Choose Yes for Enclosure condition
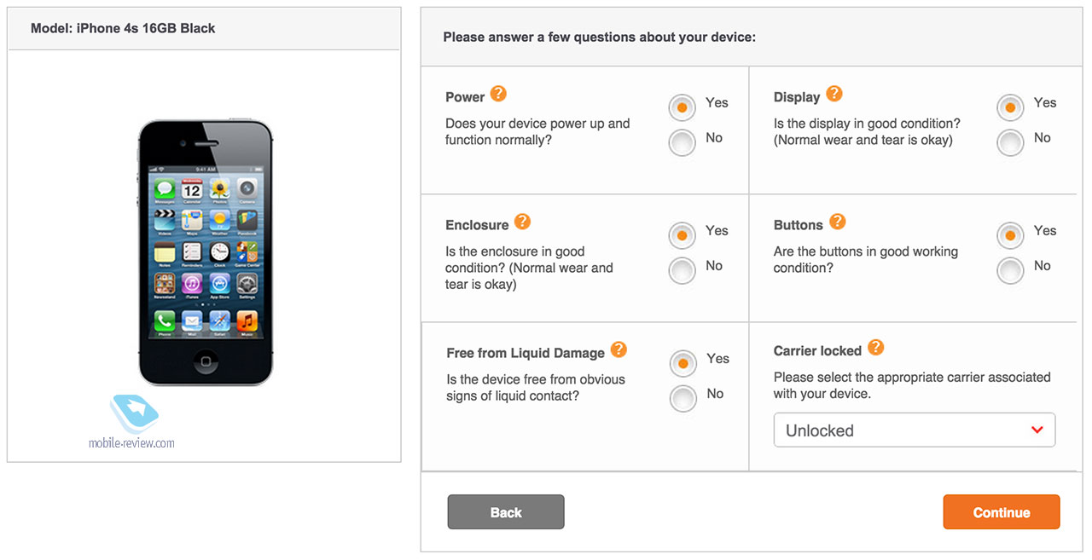Screen dimensions: 1092x560 (682, 235)
